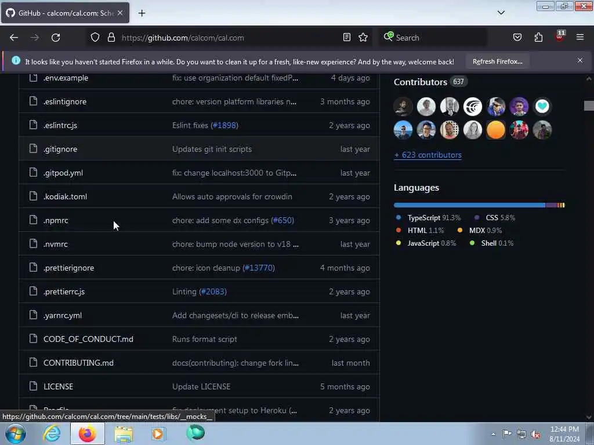The width and height of the screenshot is (594, 445).
Task: Open the extensions puzzle piece icon
Action: [x=538, y=37]
